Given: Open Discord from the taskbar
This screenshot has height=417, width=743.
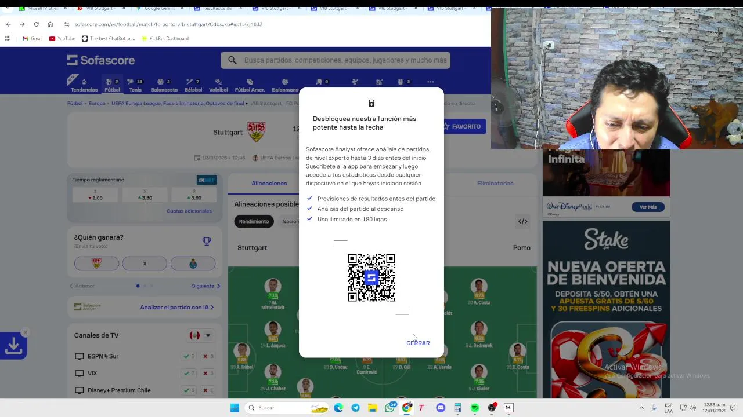Looking at the screenshot, I should 441,408.
